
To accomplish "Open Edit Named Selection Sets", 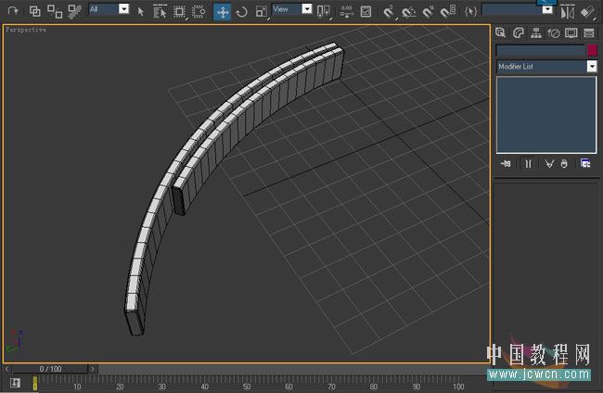I will 470,12.
